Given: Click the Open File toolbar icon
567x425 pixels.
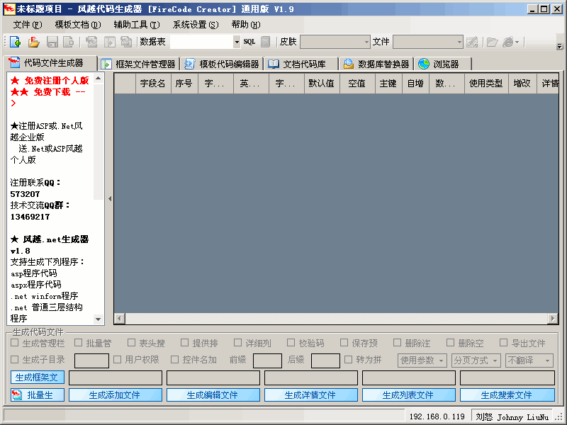Looking at the screenshot, I should [33, 42].
